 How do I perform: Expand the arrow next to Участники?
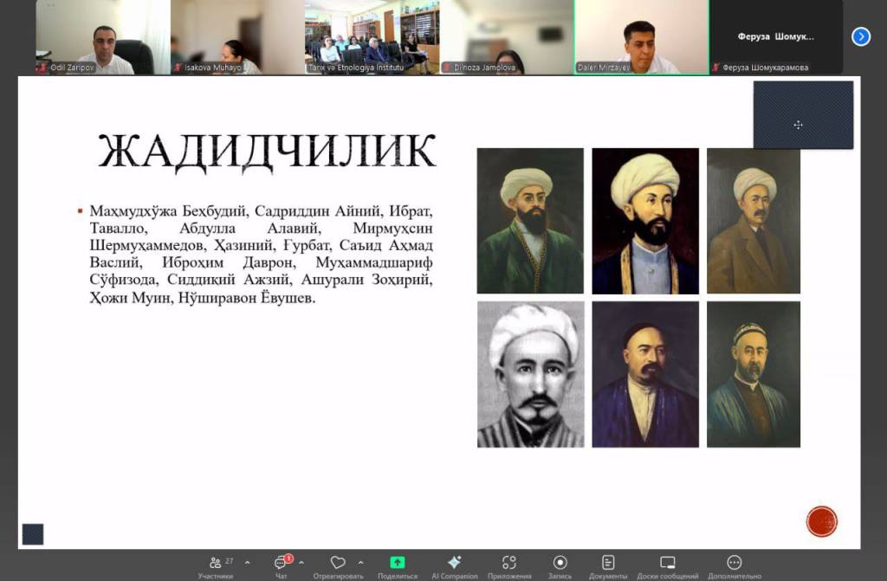click(x=248, y=562)
